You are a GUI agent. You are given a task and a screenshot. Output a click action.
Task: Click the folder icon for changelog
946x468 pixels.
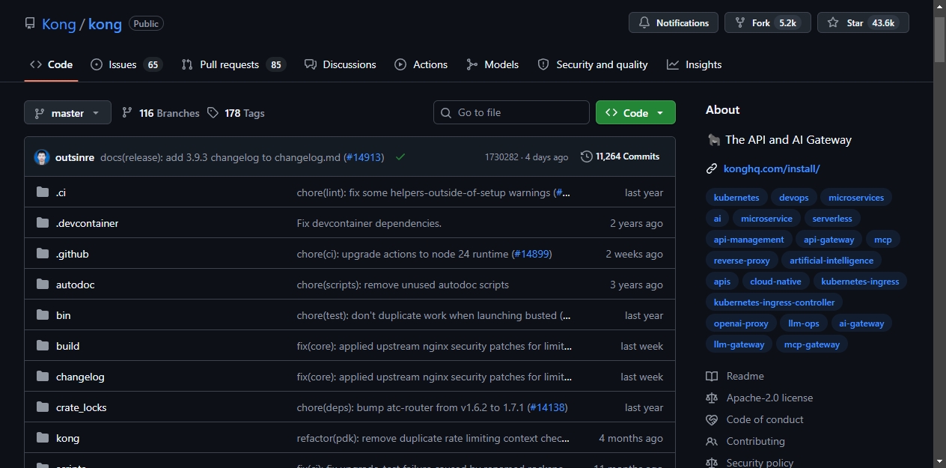pos(43,377)
